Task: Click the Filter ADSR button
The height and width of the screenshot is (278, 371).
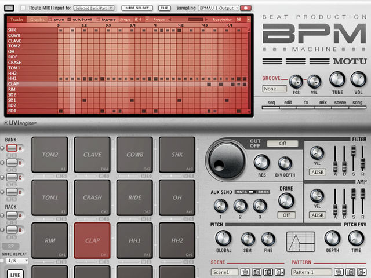Action: [318, 173]
